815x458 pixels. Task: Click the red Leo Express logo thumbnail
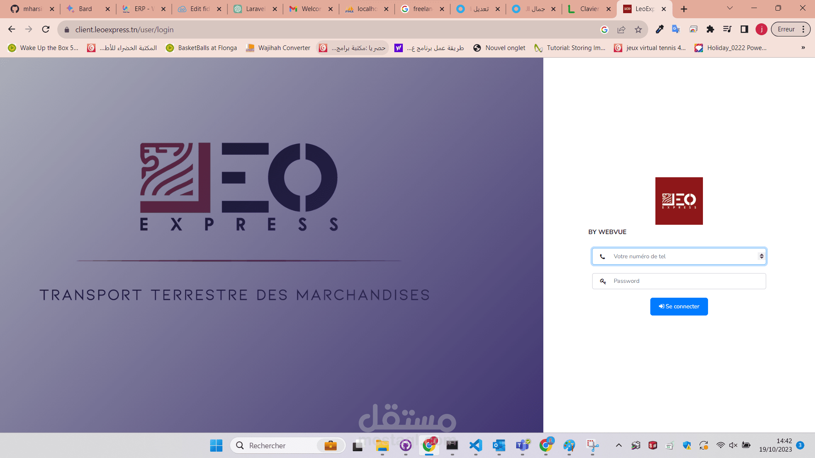[679, 201]
